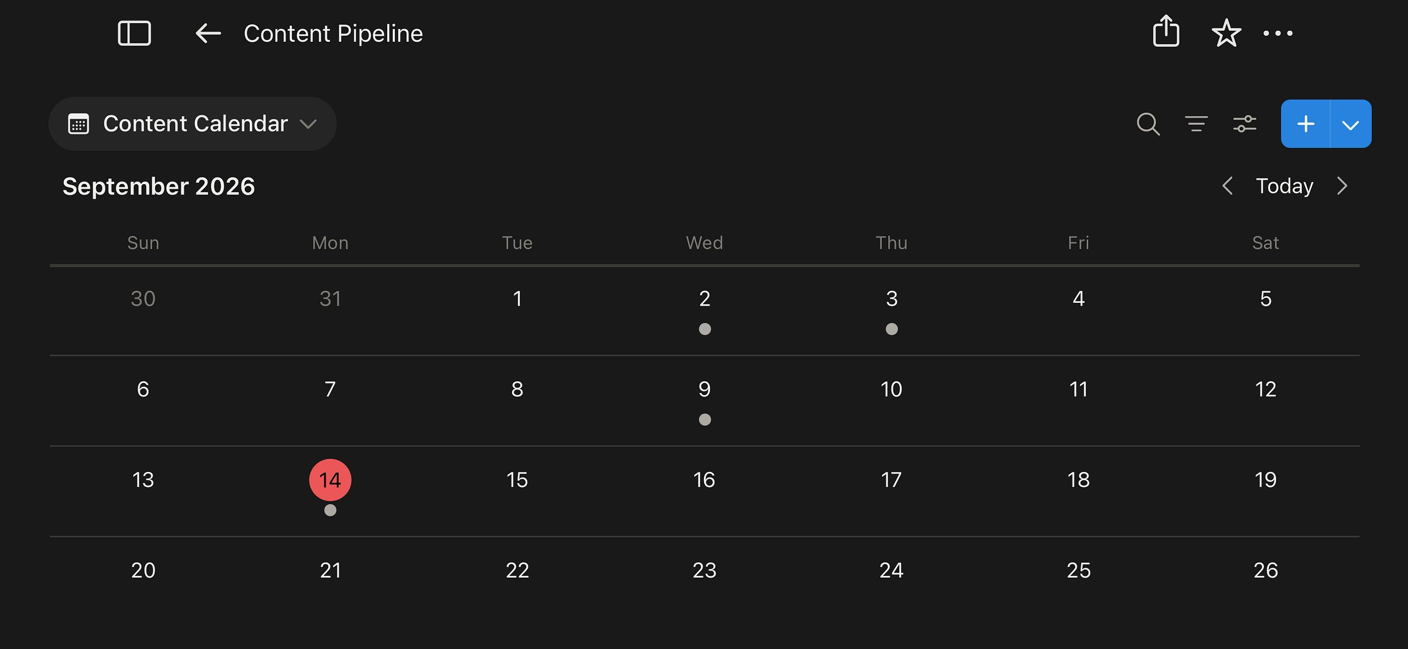
Task: Go to next month chevron
Action: pos(1343,186)
